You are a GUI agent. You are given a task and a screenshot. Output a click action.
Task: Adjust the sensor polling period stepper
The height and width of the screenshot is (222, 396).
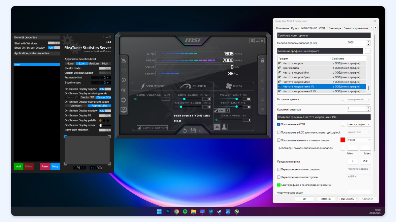369,43
